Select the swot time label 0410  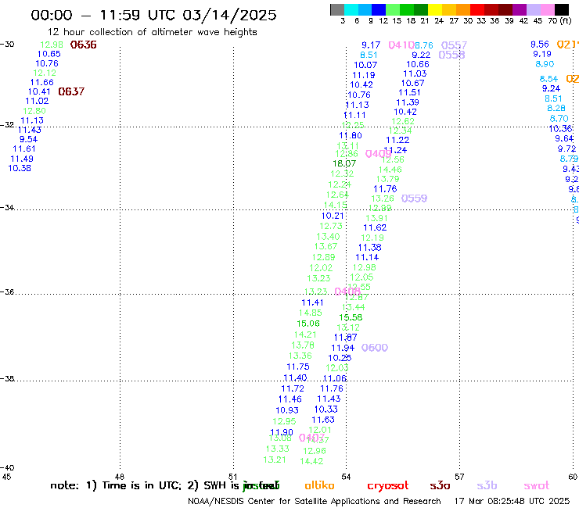click(401, 45)
